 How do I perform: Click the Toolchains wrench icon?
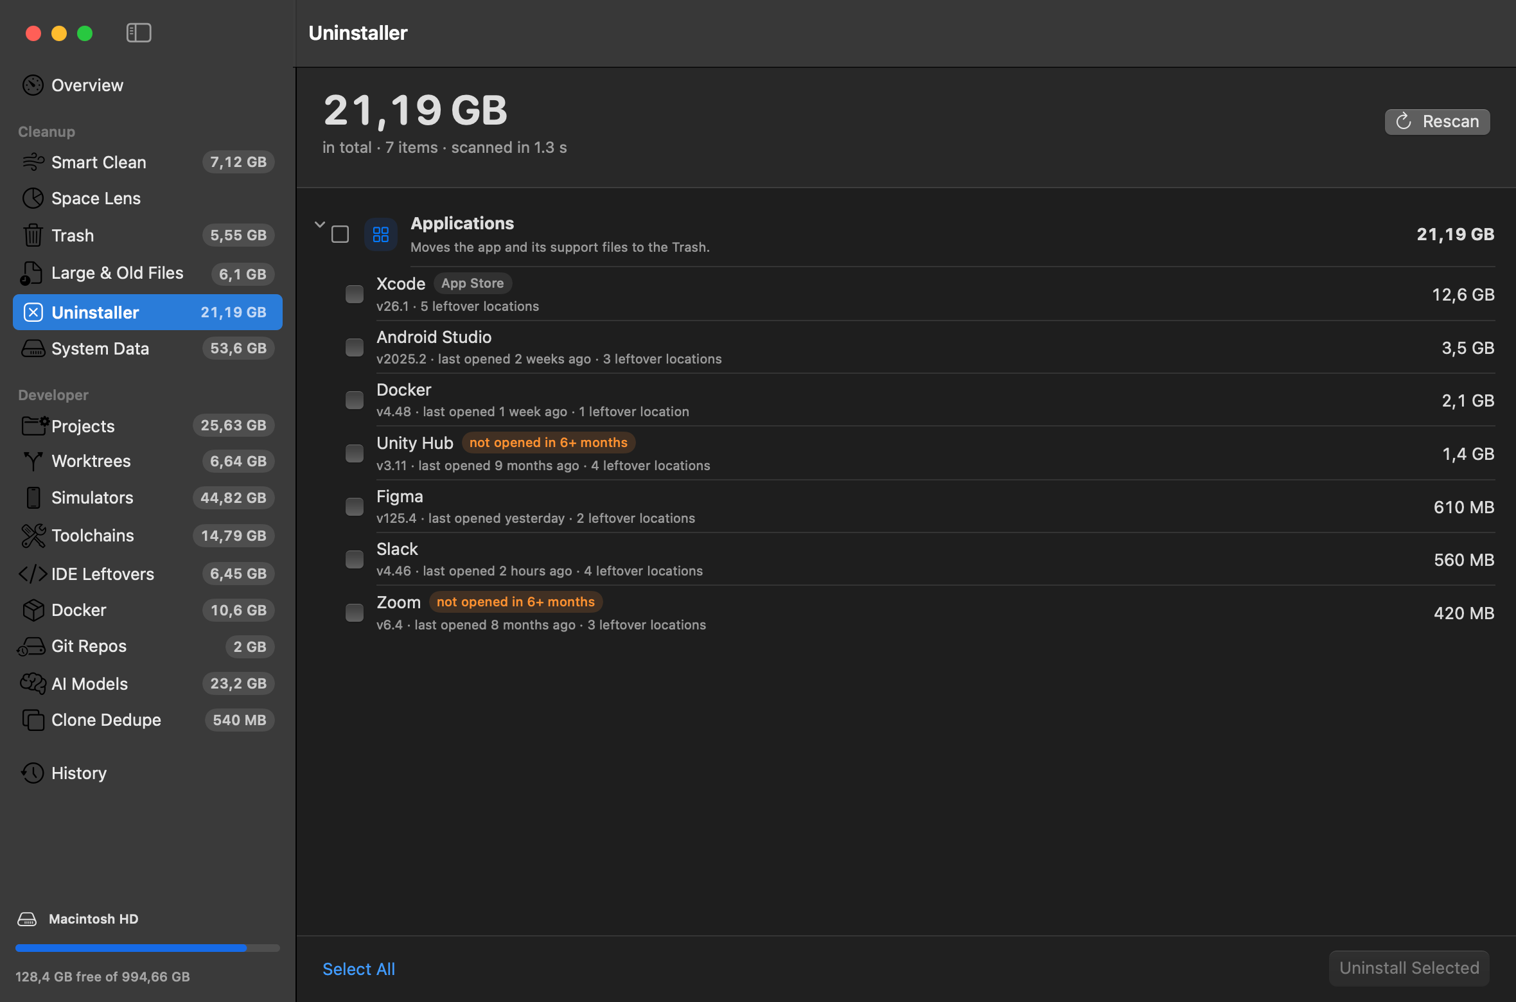click(x=33, y=536)
